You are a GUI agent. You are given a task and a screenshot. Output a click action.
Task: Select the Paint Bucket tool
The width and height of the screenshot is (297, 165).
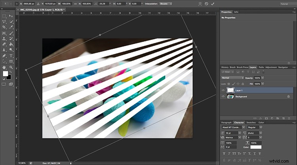coord(11,44)
